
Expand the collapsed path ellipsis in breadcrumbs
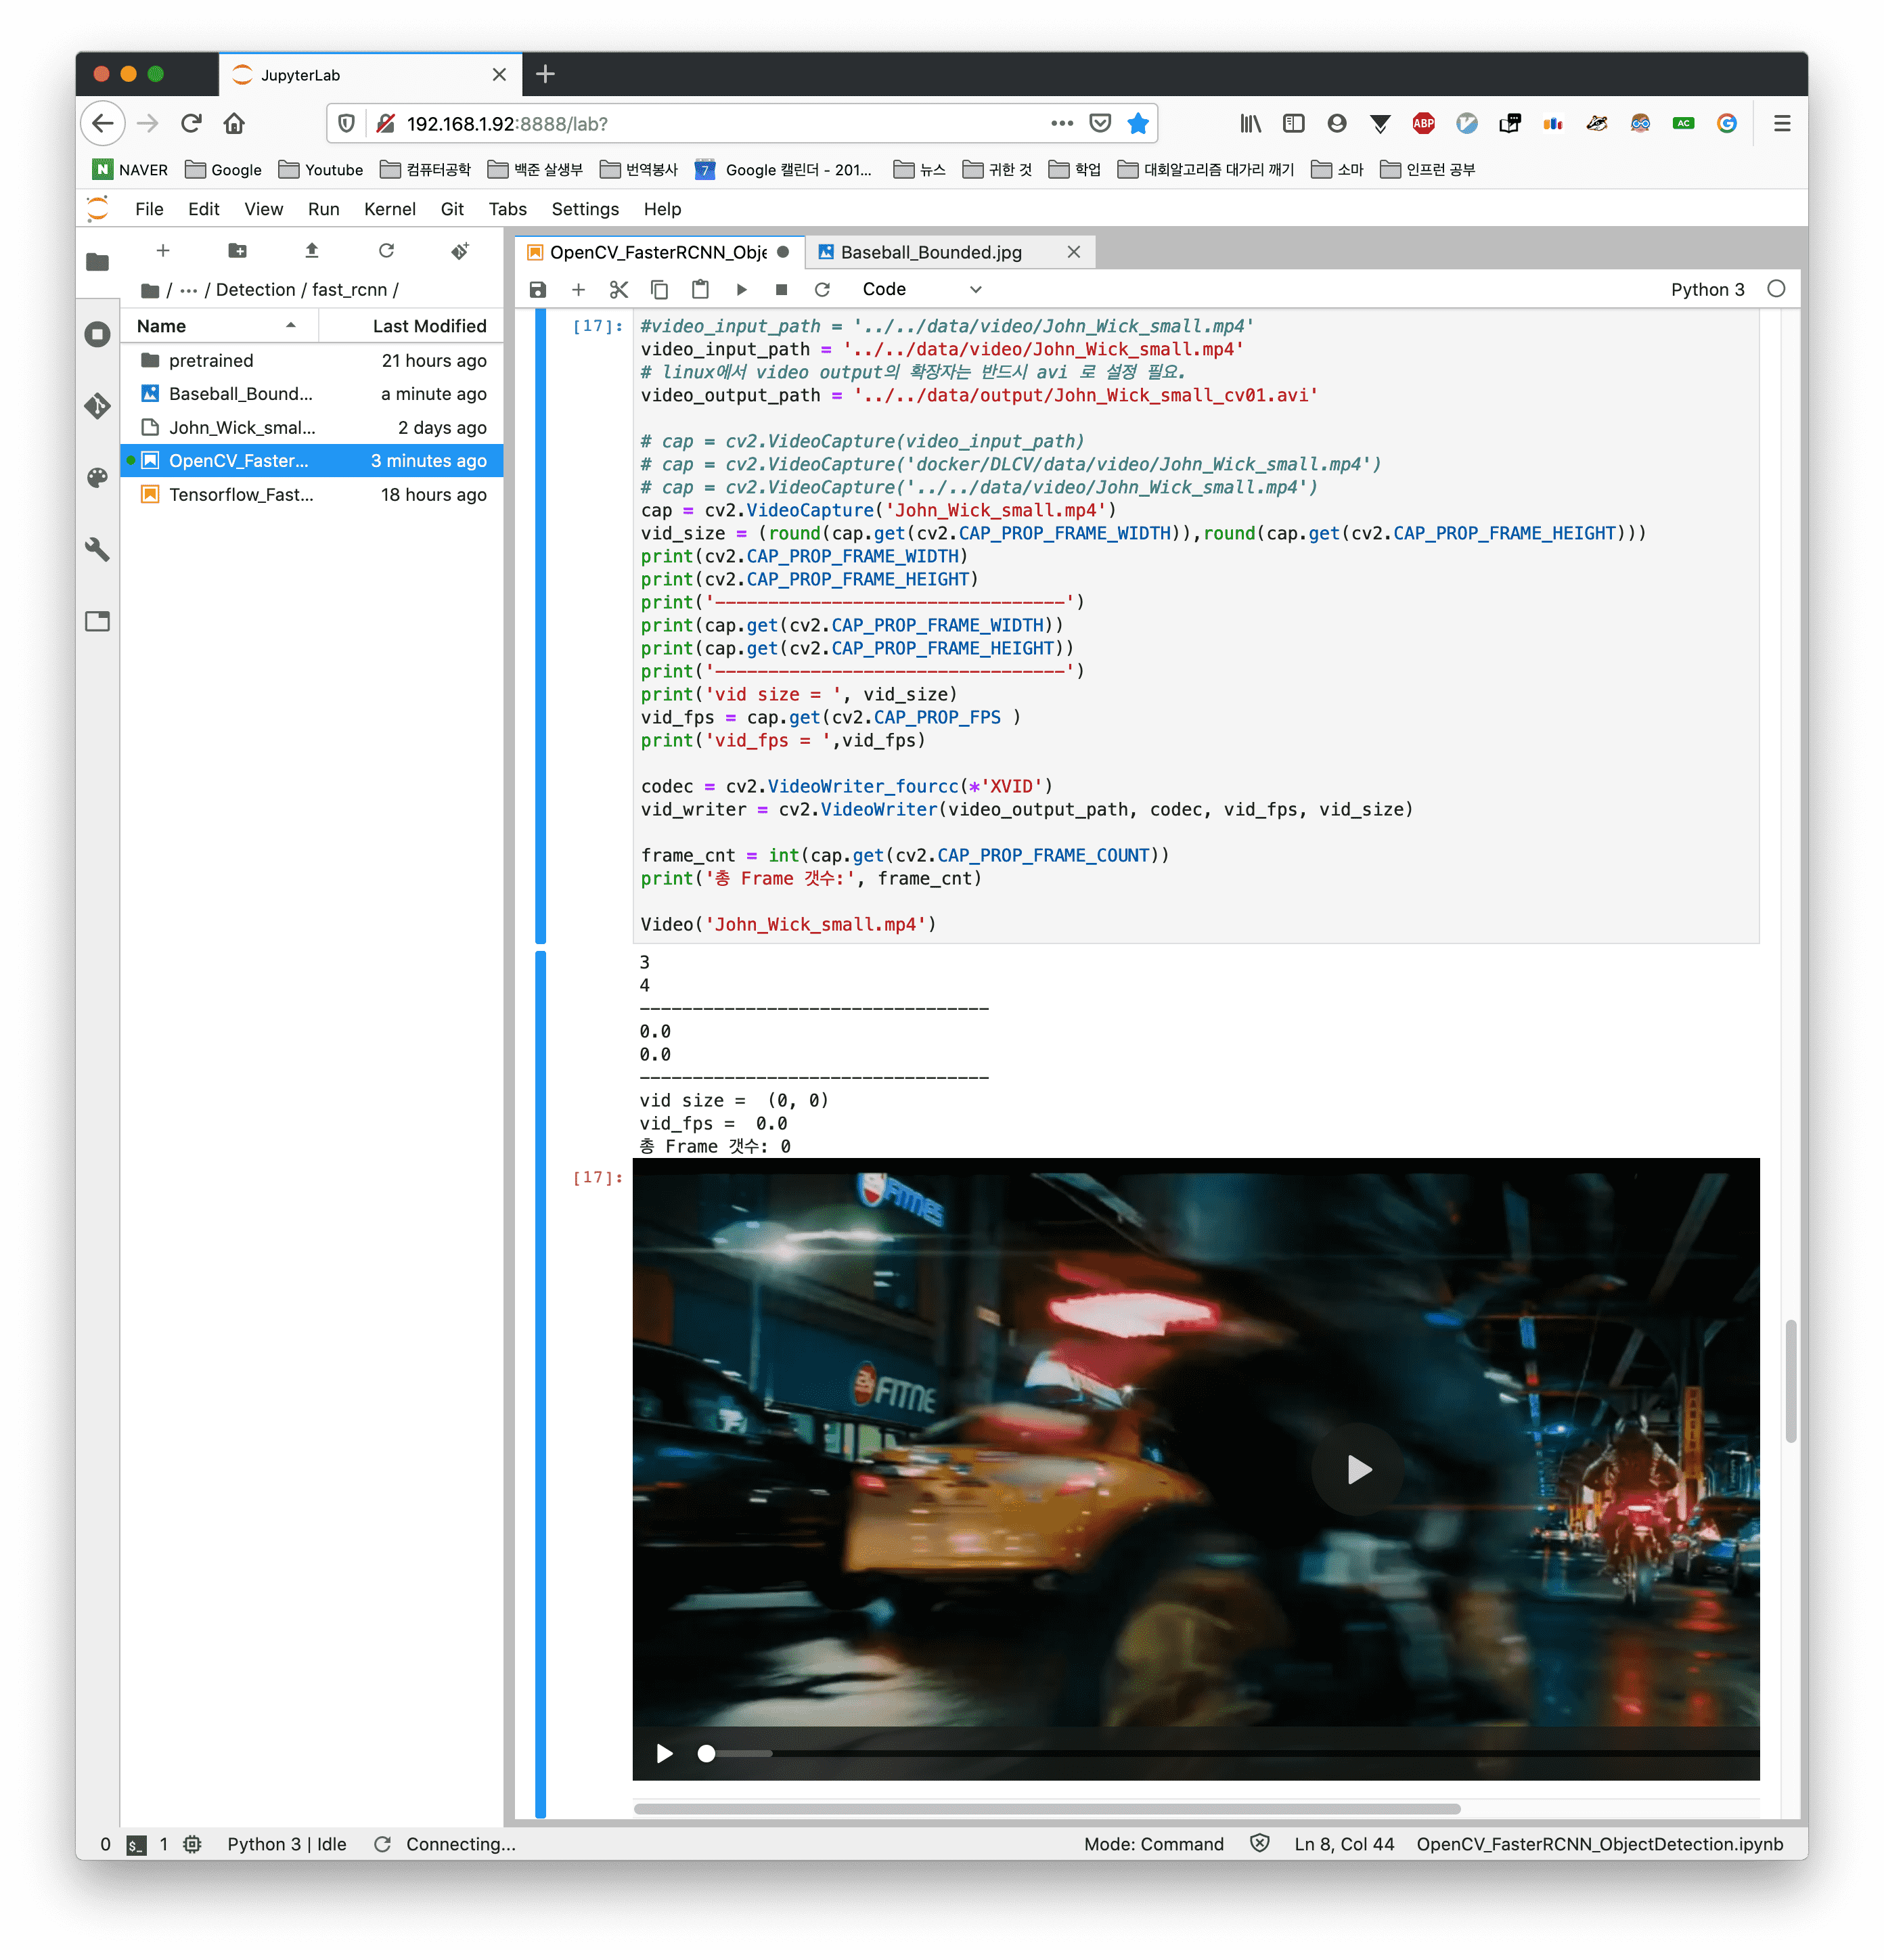tap(188, 290)
